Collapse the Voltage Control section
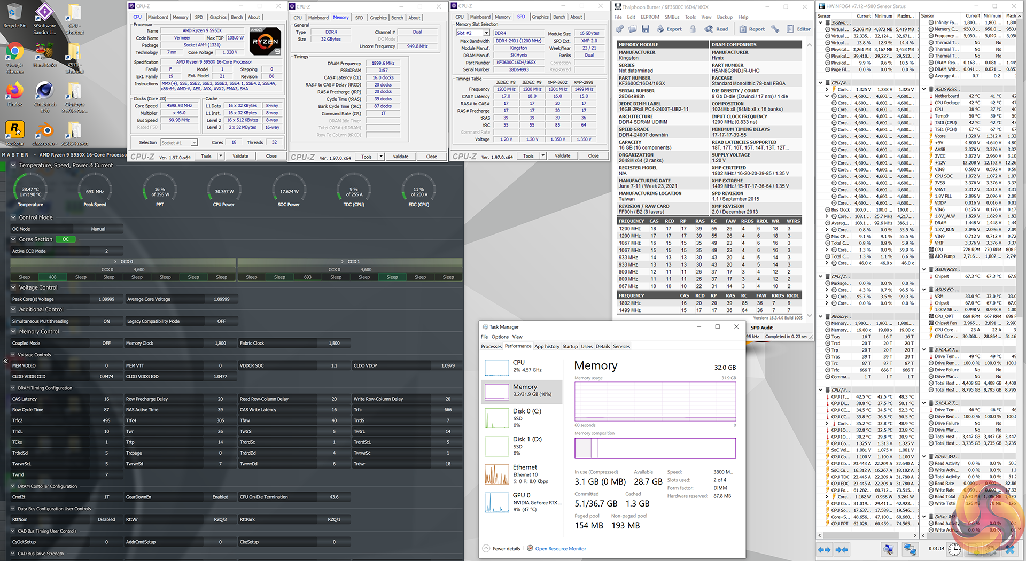 pos(14,287)
